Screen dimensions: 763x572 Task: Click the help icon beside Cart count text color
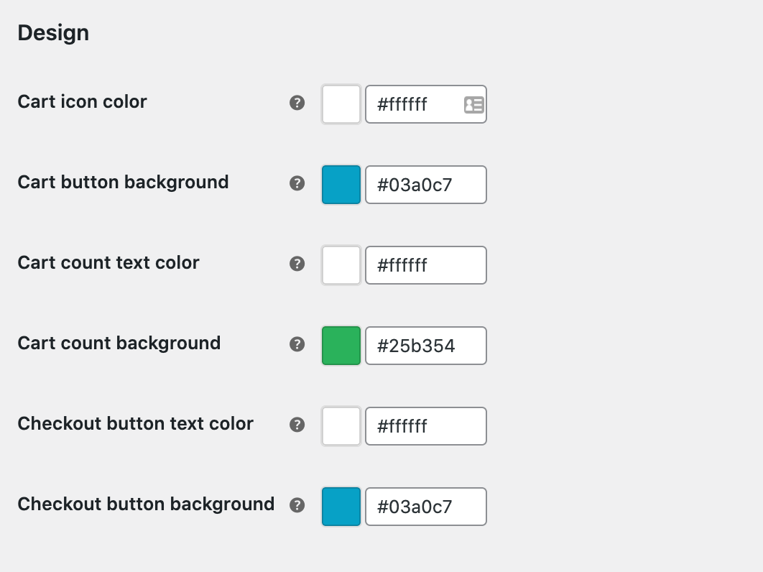(297, 264)
